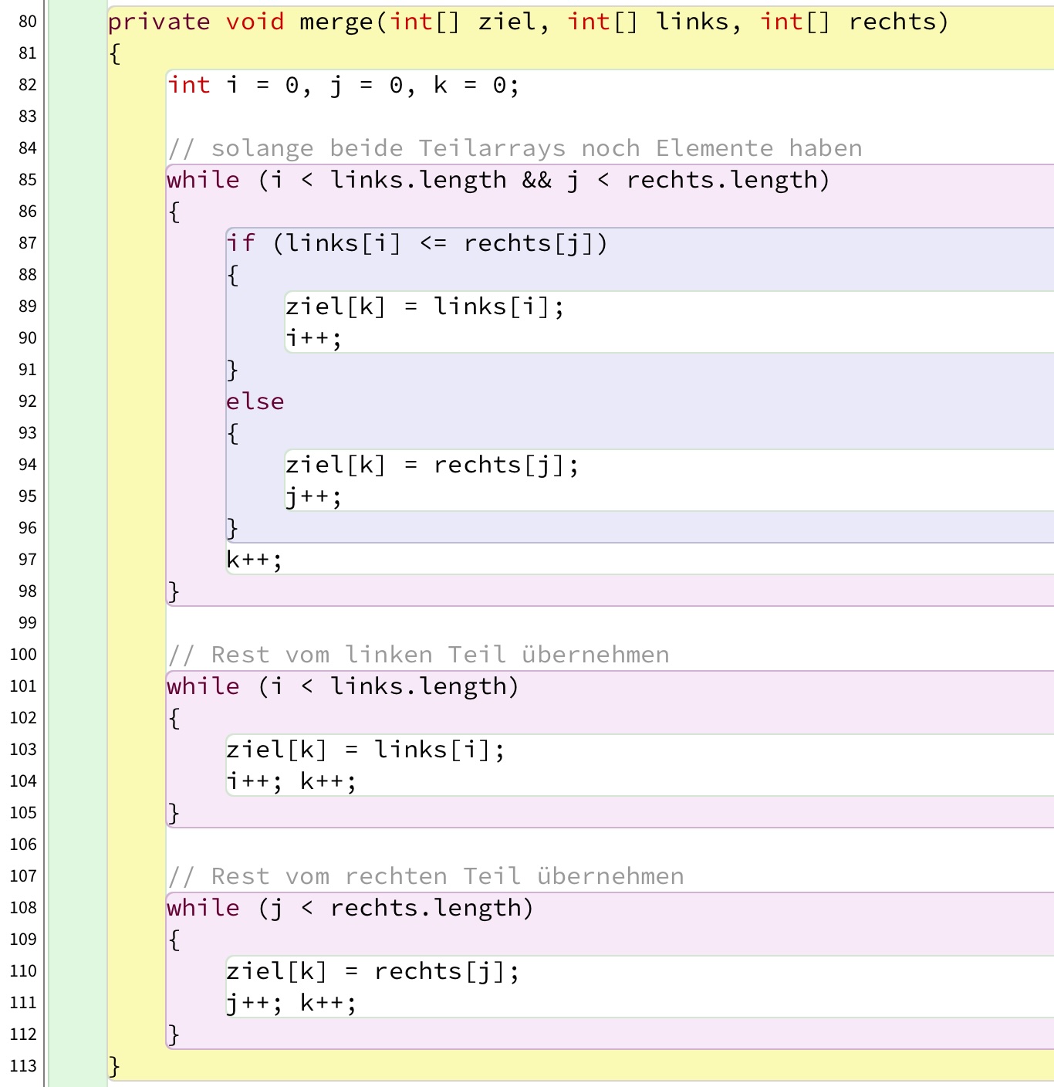Screen dimensions: 1054x1087
Task: Click the 'j++; k++;' statement on line 111
Action: point(291,1003)
